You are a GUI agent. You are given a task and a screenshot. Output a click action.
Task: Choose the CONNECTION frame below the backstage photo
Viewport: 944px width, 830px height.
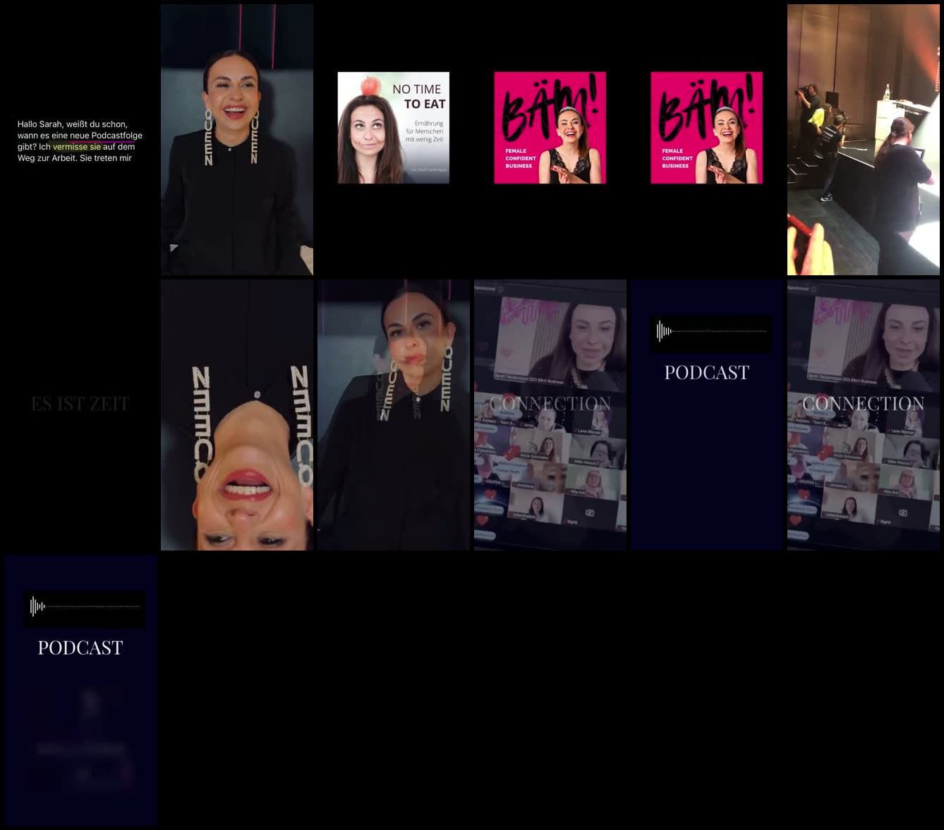(x=864, y=415)
